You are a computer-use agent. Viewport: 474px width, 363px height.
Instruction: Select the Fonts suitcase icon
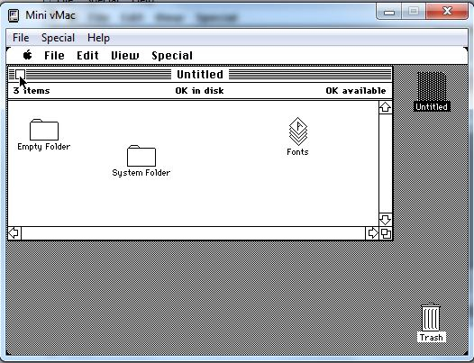(298, 132)
